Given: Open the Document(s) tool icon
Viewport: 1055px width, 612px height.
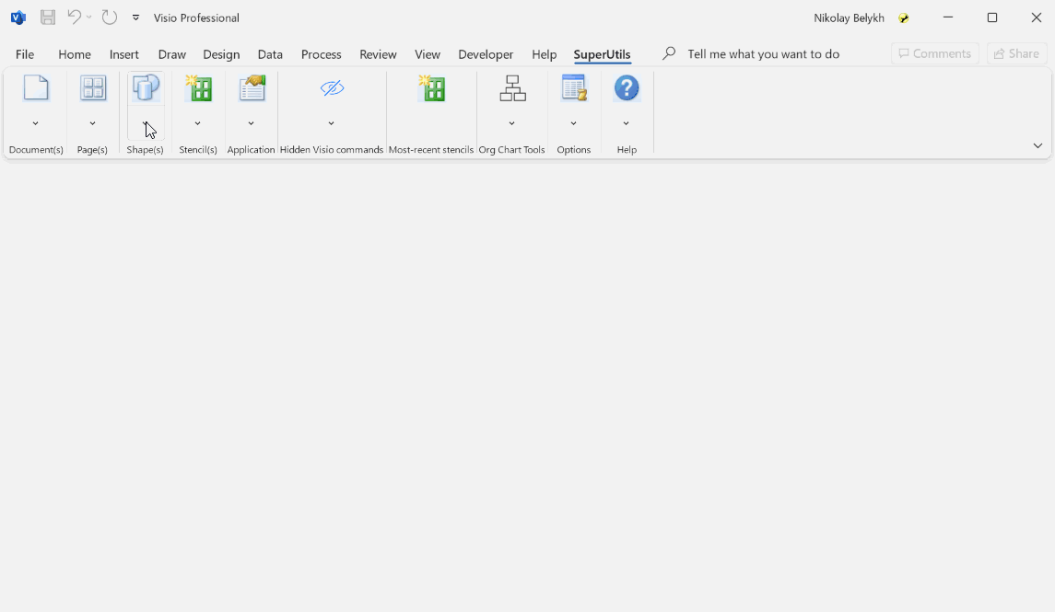Looking at the screenshot, I should point(35,87).
